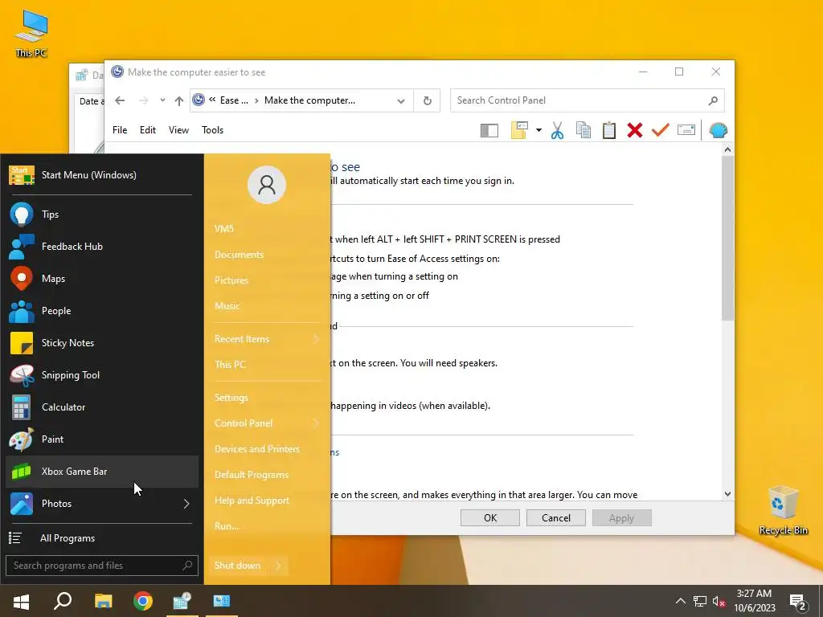Open Pictures from Start menu

tap(231, 280)
